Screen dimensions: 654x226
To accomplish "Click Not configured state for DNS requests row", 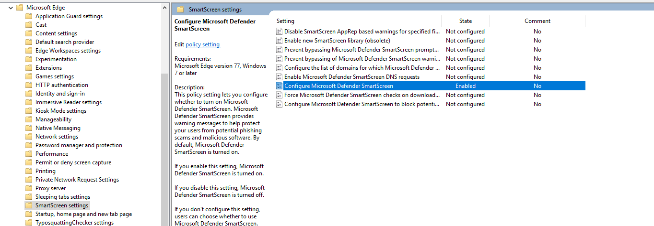I will point(465,77).
